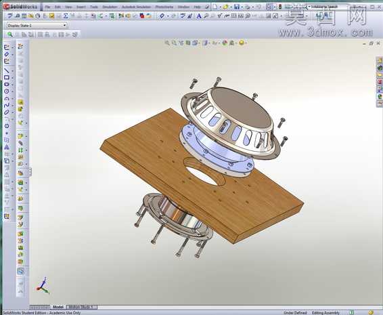Viewport: 383px width, 315px height.
Task: Open the Edit menu
Action: click(58, 7)
